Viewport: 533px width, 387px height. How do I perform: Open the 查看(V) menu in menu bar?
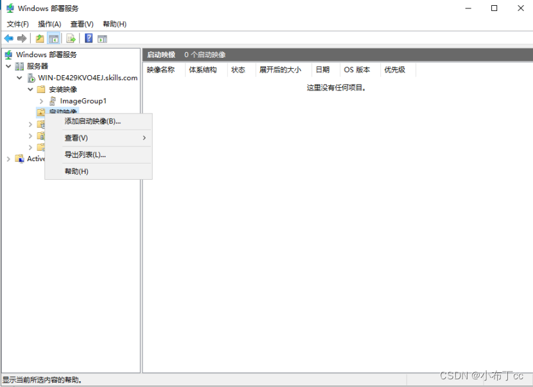(82, 24)
